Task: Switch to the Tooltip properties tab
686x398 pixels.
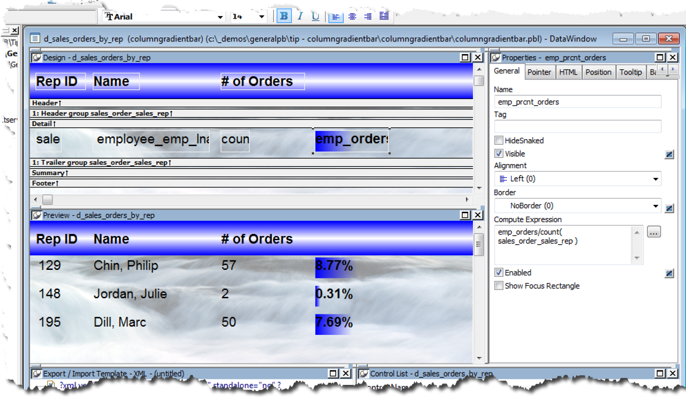Action: (x=631, y=72)
